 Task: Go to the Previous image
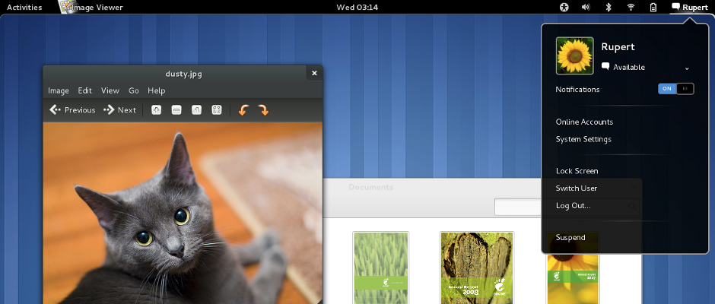click(73, 110)
